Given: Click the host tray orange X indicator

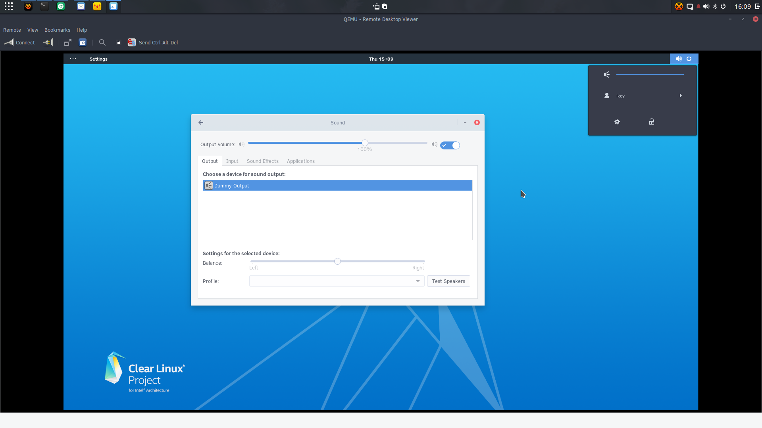Looking at the screenshot, I should point(679,6).
